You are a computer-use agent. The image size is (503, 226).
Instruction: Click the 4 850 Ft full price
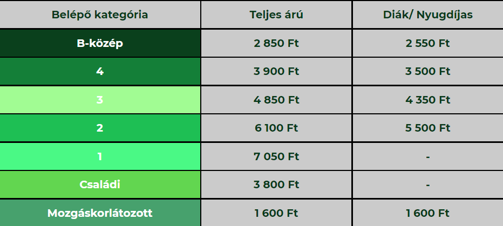[276, 100]
